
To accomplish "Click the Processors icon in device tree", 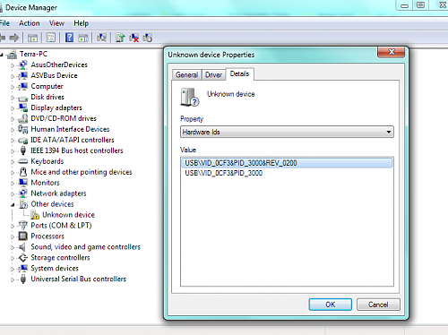I will (x=23, y=236).
